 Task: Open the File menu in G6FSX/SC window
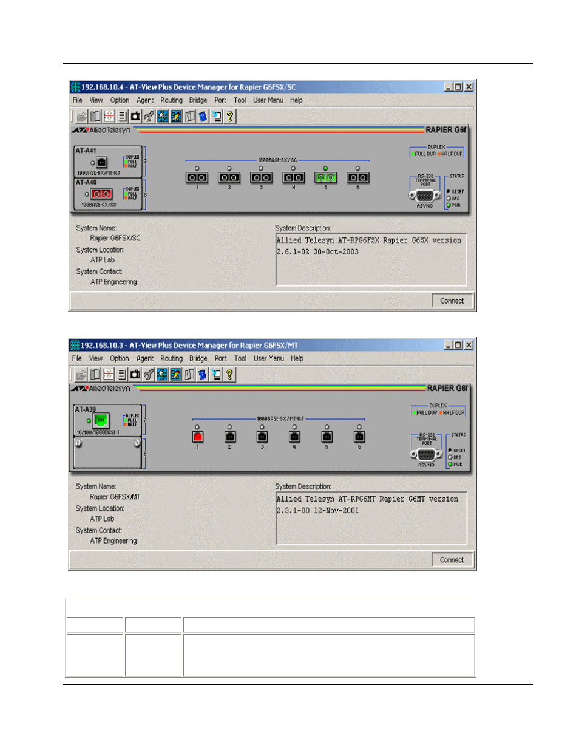click(x=77, y=100)
